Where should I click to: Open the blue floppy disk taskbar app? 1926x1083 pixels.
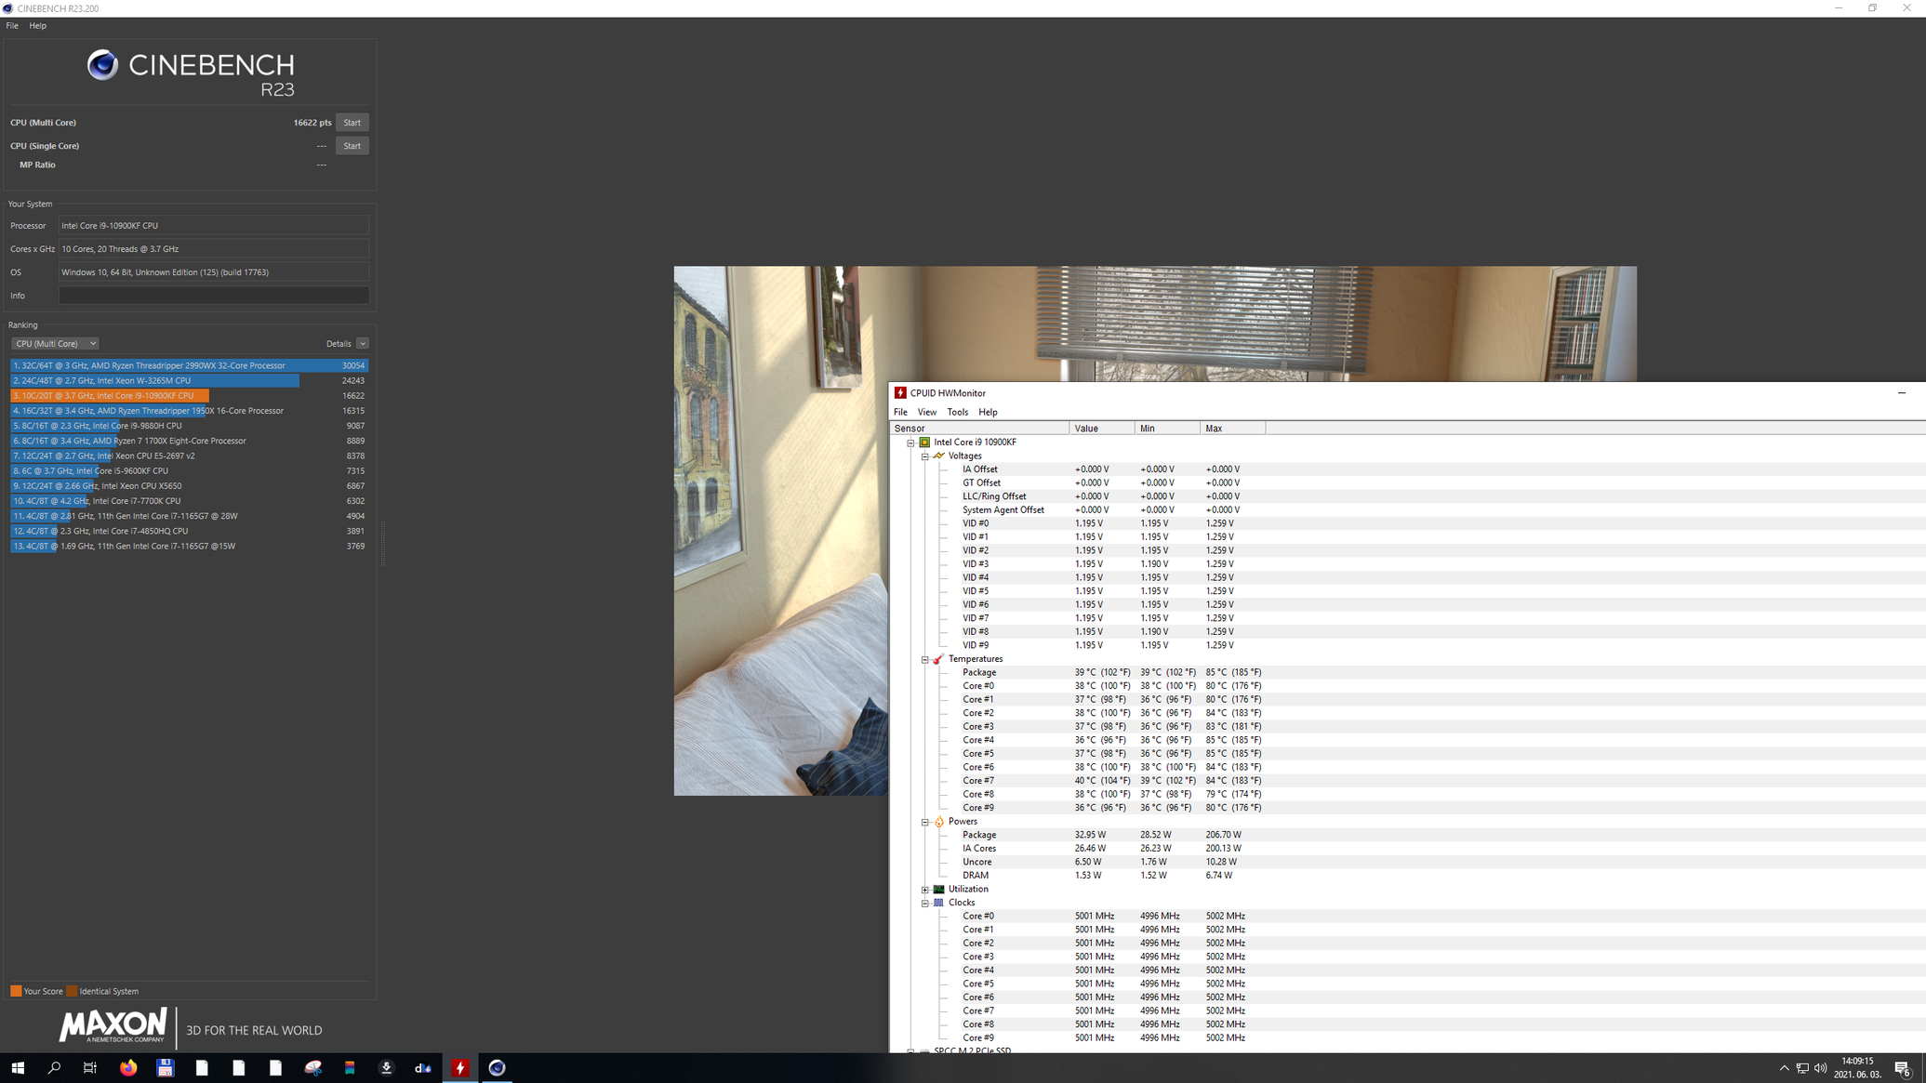(x=165, y=1068)
